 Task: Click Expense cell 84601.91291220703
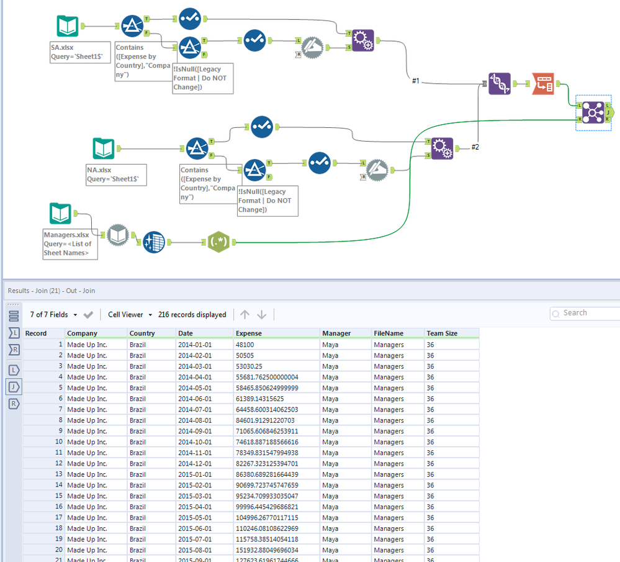click(x=277, y=420)
